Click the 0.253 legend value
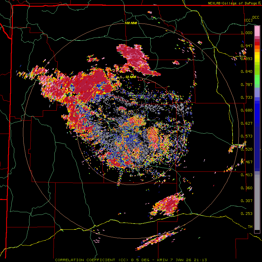Viewport: 262px width, 262px height. pos(247,214)
